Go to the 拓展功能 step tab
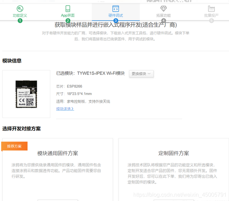The image size is (229, 201). coord(164,12)
